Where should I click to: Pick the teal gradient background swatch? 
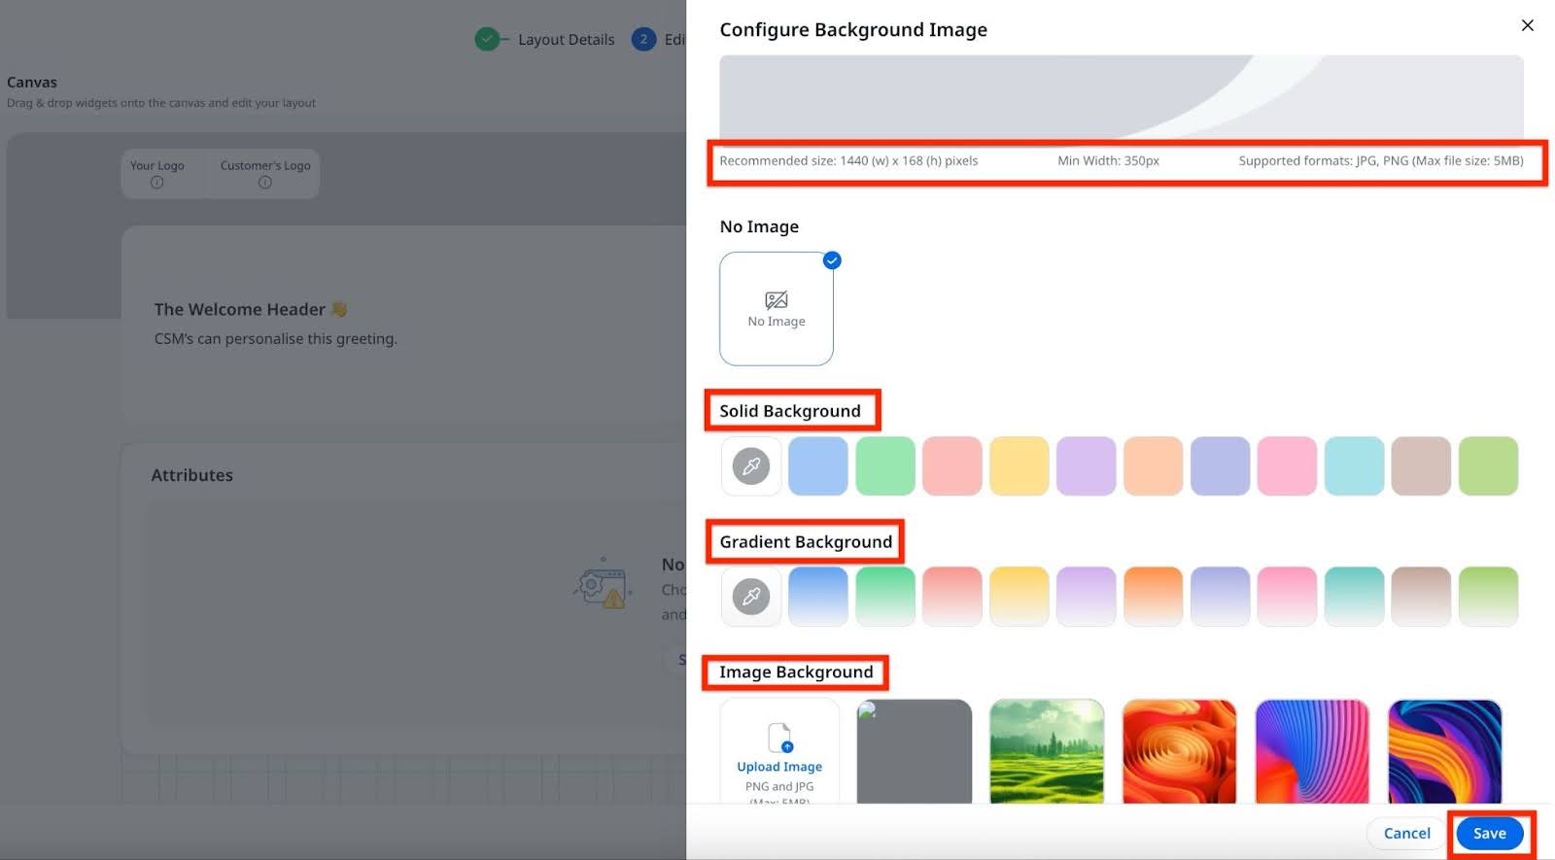(x=1355, y=597)
